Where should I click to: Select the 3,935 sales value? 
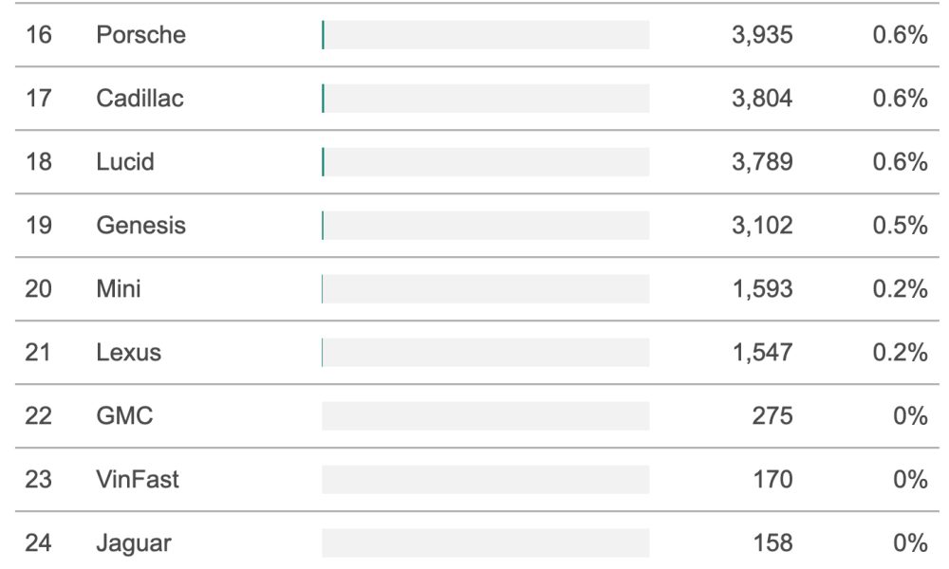tap(762, 35)
